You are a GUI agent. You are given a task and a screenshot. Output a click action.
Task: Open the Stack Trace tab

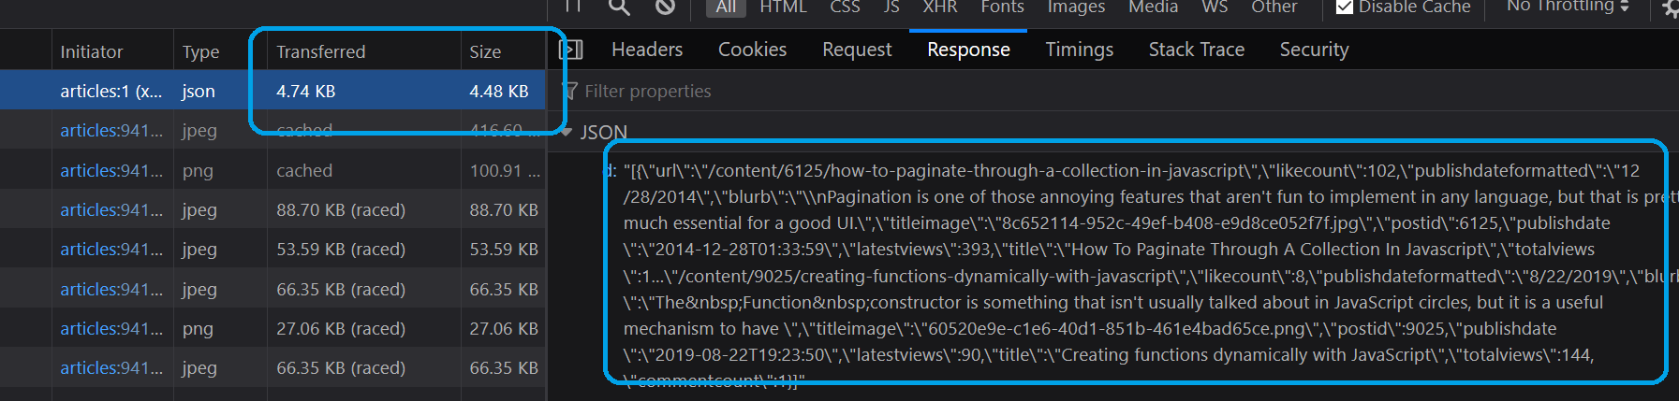click(1196, 50)
